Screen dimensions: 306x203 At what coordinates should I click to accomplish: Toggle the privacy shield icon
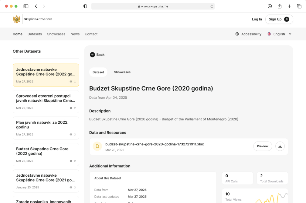[x=85, y=6]
